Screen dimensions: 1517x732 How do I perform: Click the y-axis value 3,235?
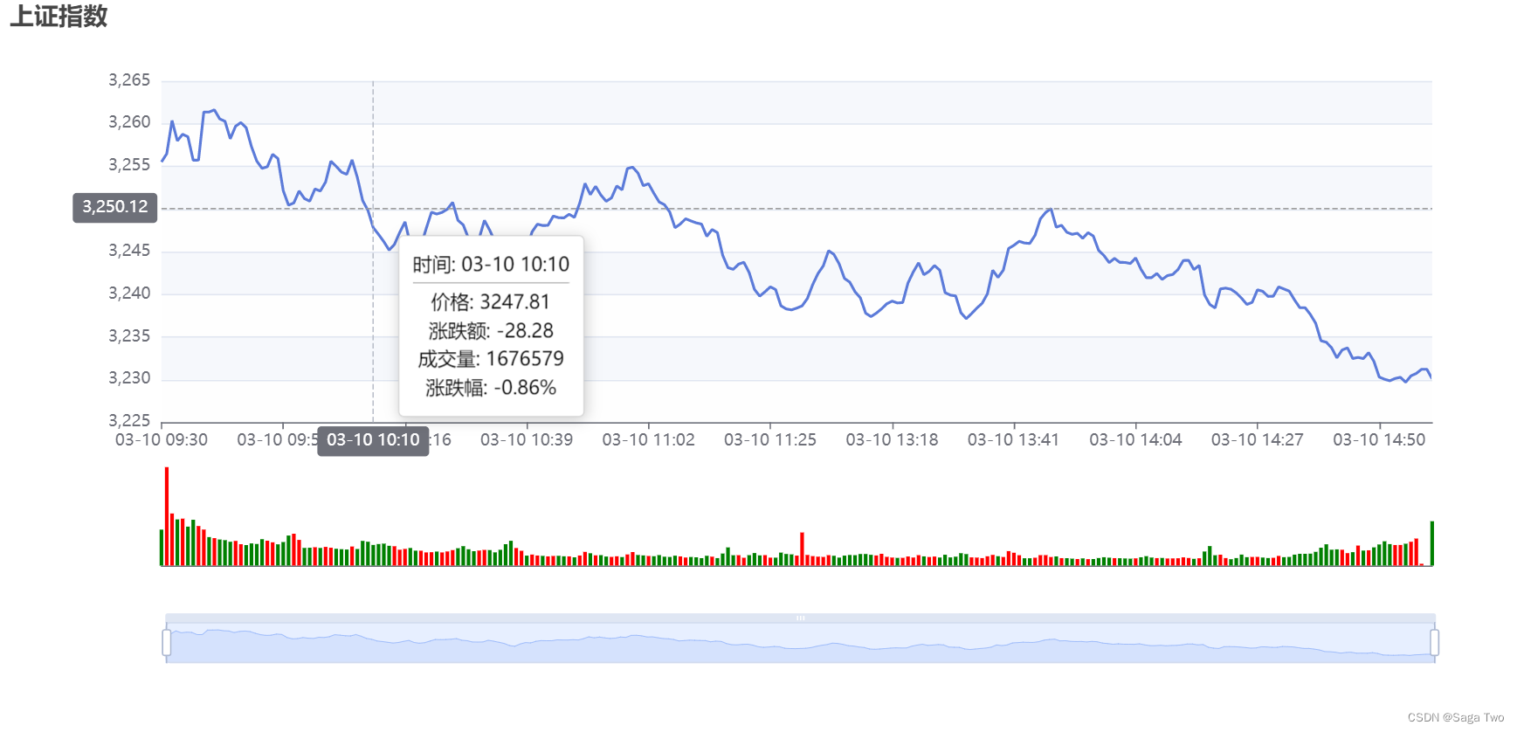(129, 336)
